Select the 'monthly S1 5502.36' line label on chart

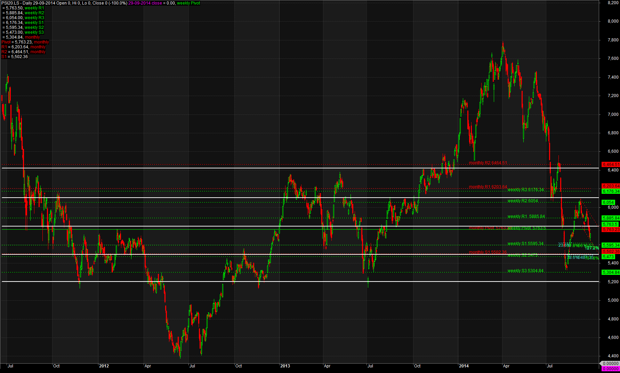click(488, 252)
